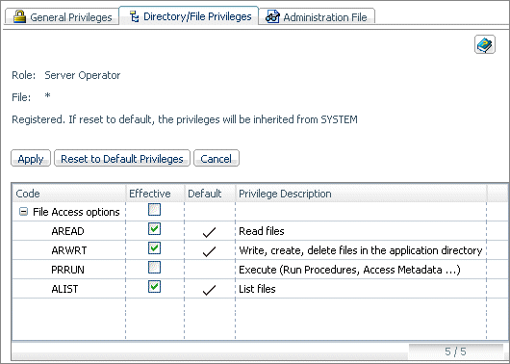Click the Apply button
This screenshot has width=510, height=364.
click(x=31, y=158)
